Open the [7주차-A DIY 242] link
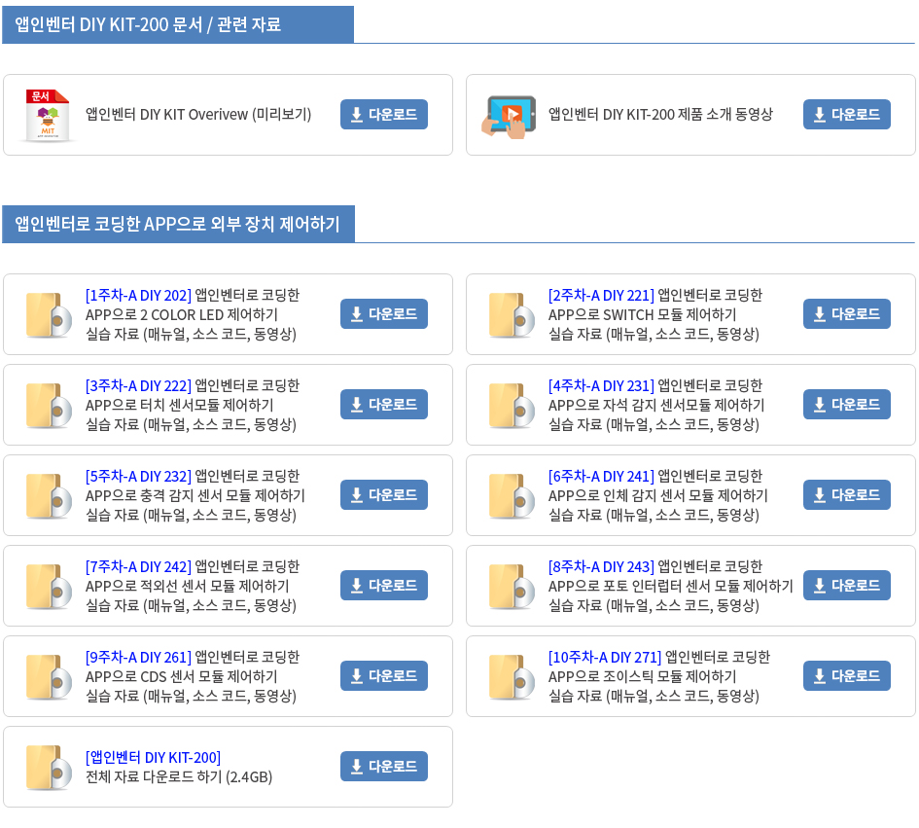919x828 pixels. coord(138,566)
